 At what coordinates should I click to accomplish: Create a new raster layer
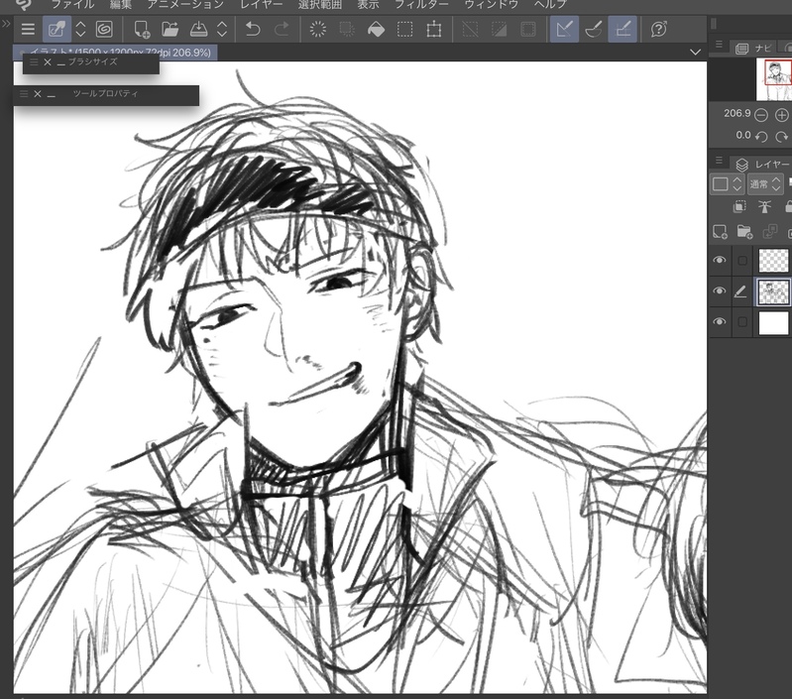click(x=720, y=232)
